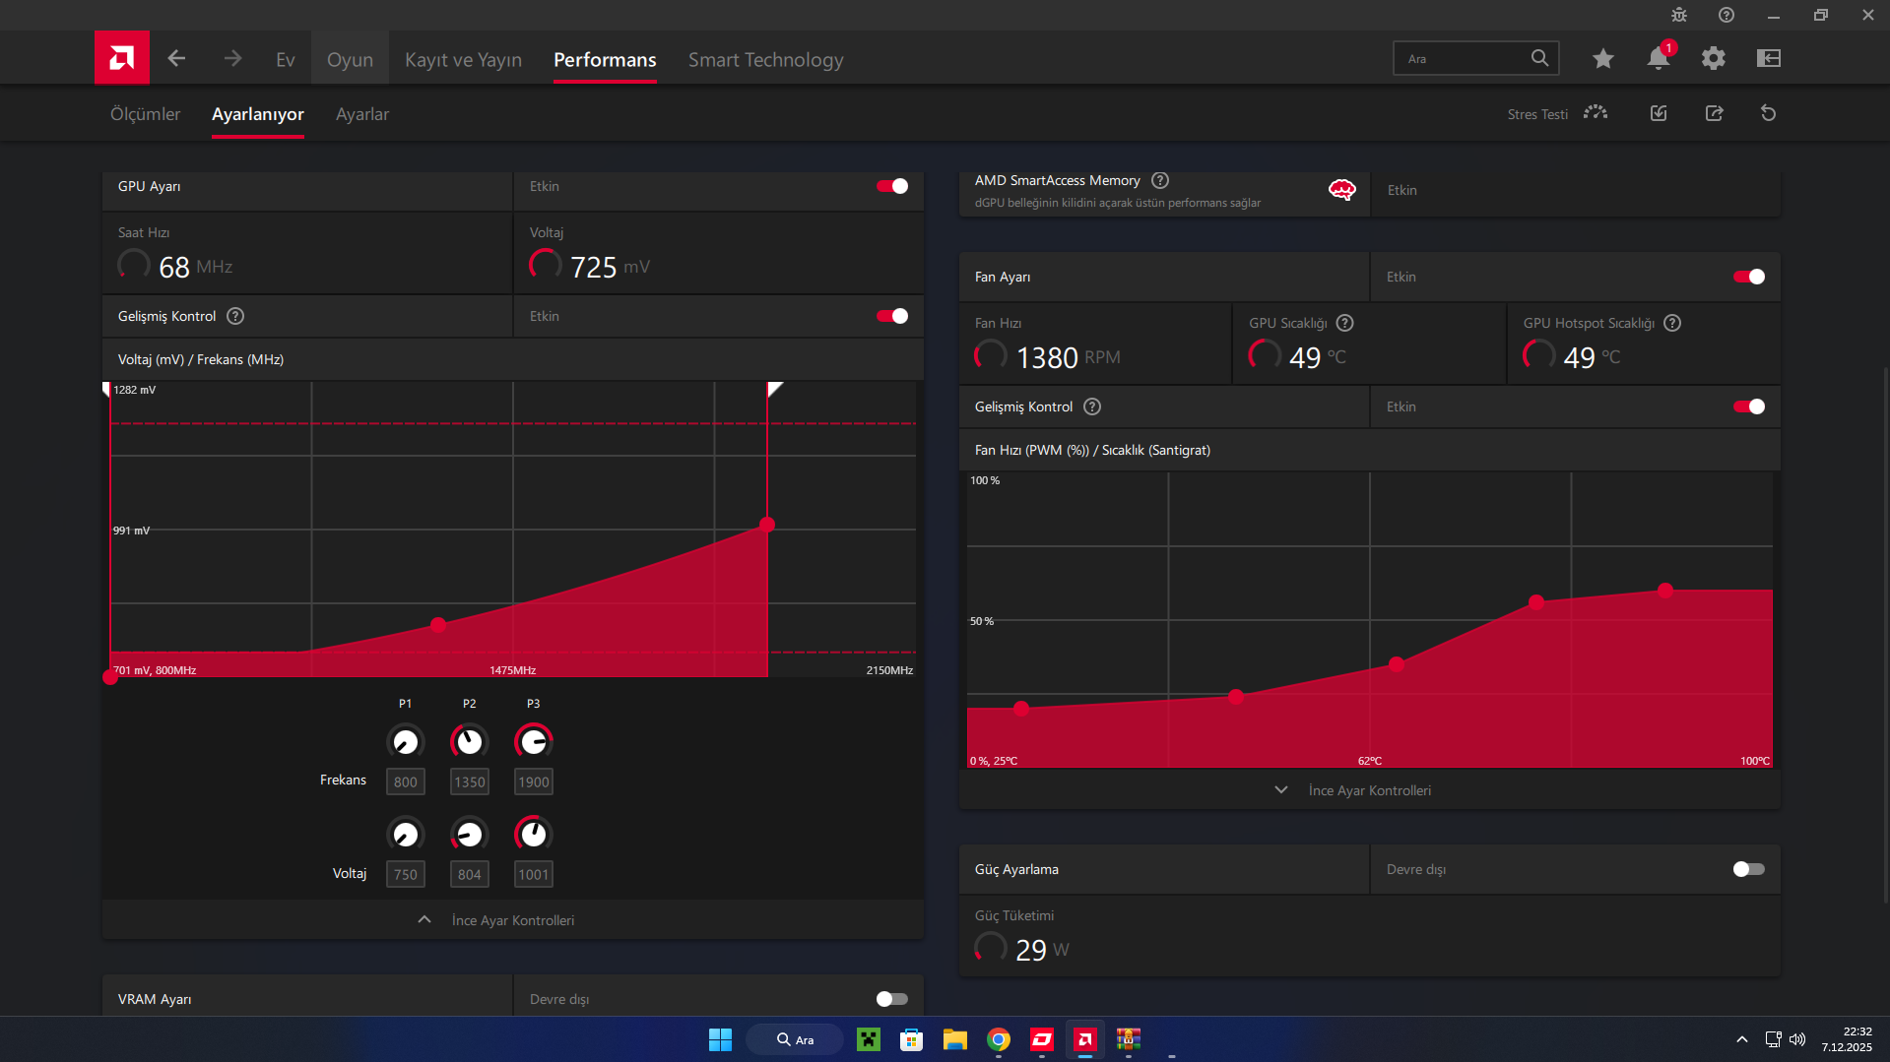This screenshot has width=1890, height=1062.
Task: Click the Voltaj field showing 1001
Action: 534,874
